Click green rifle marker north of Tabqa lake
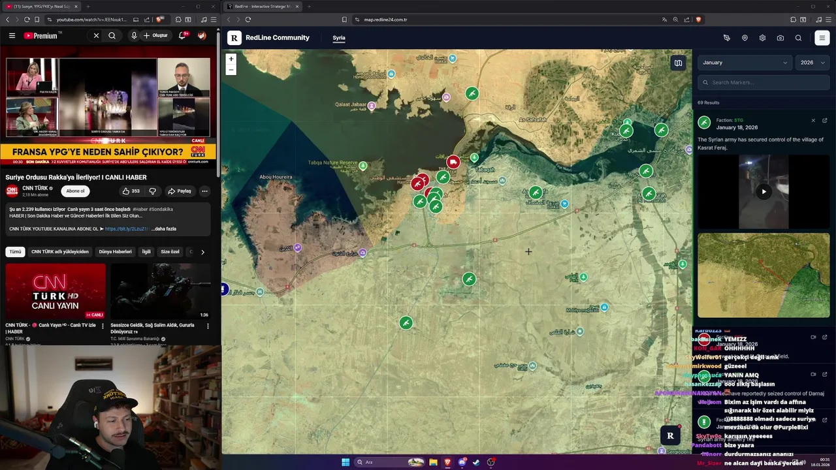 click(472, 93)
